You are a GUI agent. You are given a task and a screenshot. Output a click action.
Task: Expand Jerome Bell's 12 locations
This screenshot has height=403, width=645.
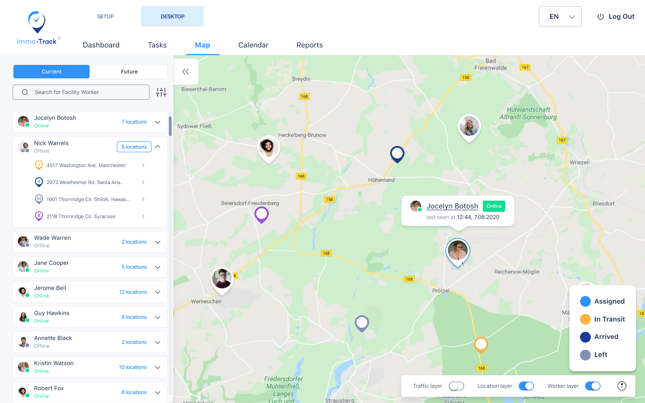(158, 292)
